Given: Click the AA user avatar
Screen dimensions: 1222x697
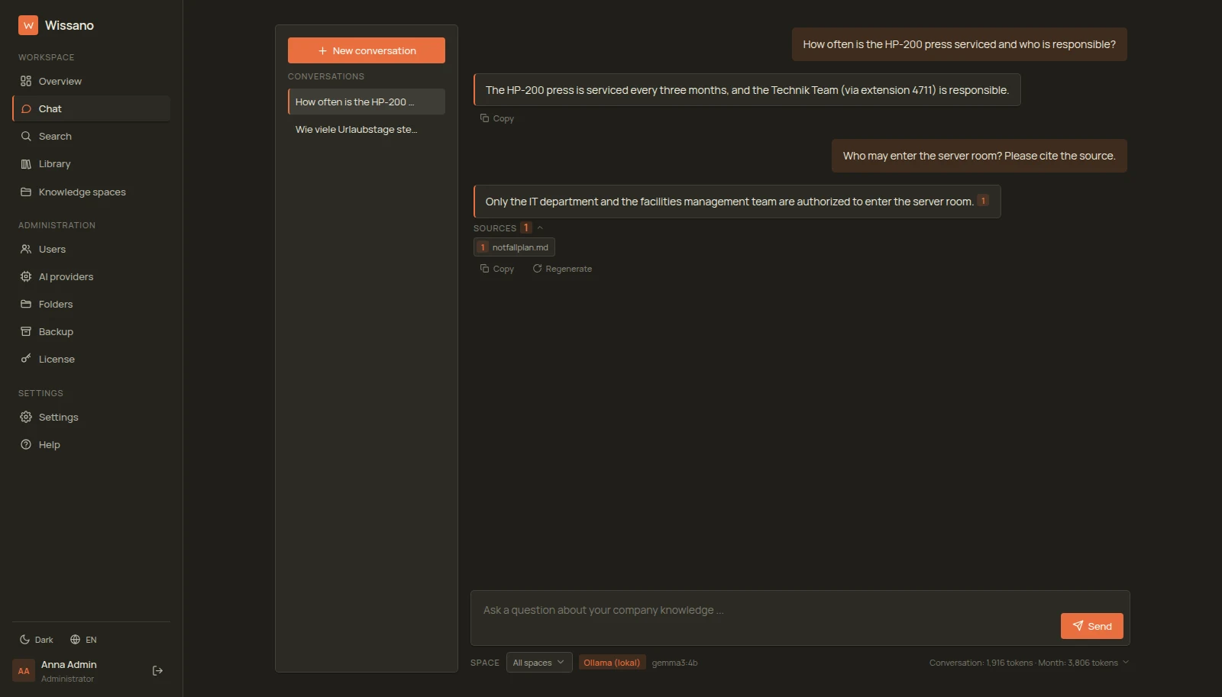Looking at the screenshot, I should pyautogui.click(x=24, y=671).
